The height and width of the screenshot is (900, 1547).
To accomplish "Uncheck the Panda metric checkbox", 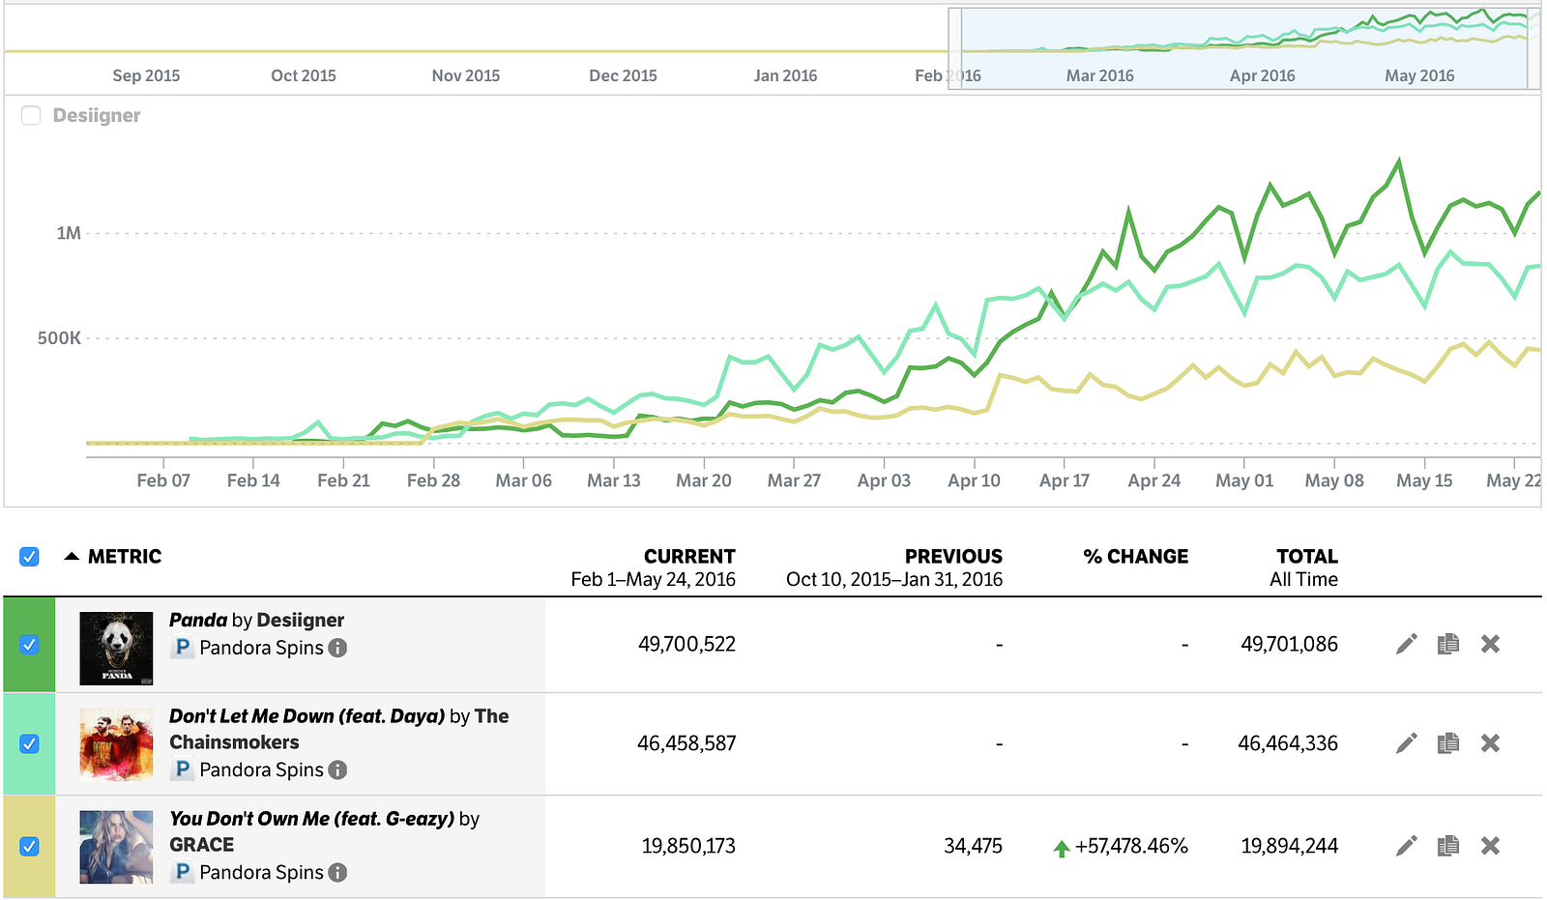I will click(30, 645).
